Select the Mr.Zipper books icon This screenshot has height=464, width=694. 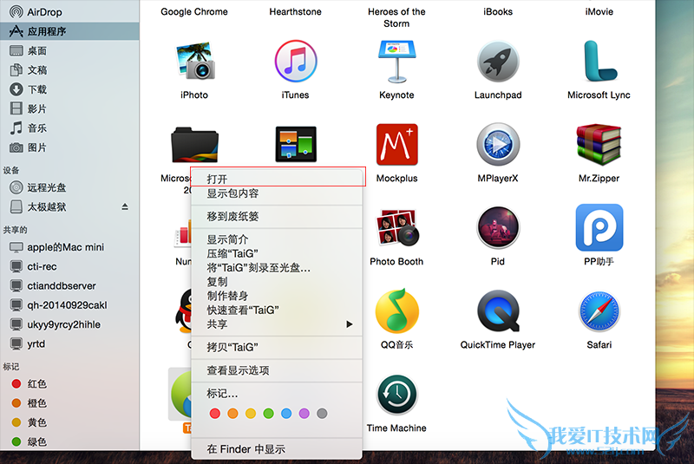click(599, 144)
